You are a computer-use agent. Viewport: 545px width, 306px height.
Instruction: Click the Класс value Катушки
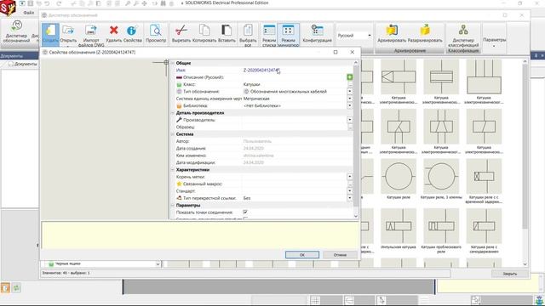click(x=252, y=84)
